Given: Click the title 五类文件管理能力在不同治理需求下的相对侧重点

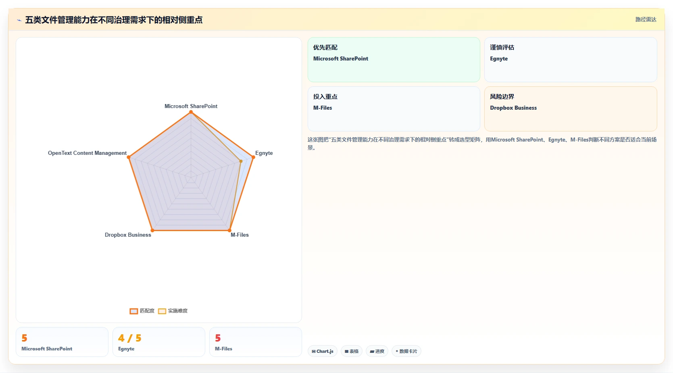Looking at the screenshot, I should (x=114, y=20).
